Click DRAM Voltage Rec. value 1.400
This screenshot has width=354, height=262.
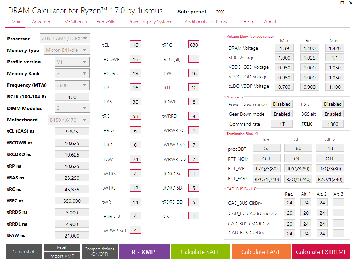pyautogui.click(x=309, y=48)
